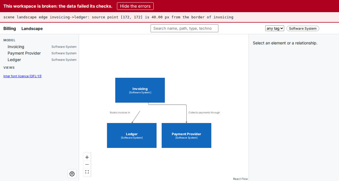Open the Billing workspace title

[x=10, y=29]
